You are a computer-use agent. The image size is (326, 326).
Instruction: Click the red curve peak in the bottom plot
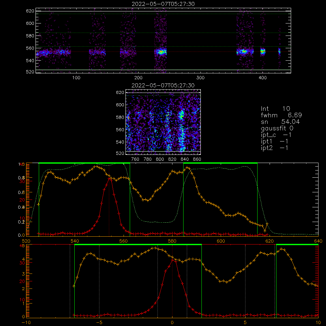172,260
